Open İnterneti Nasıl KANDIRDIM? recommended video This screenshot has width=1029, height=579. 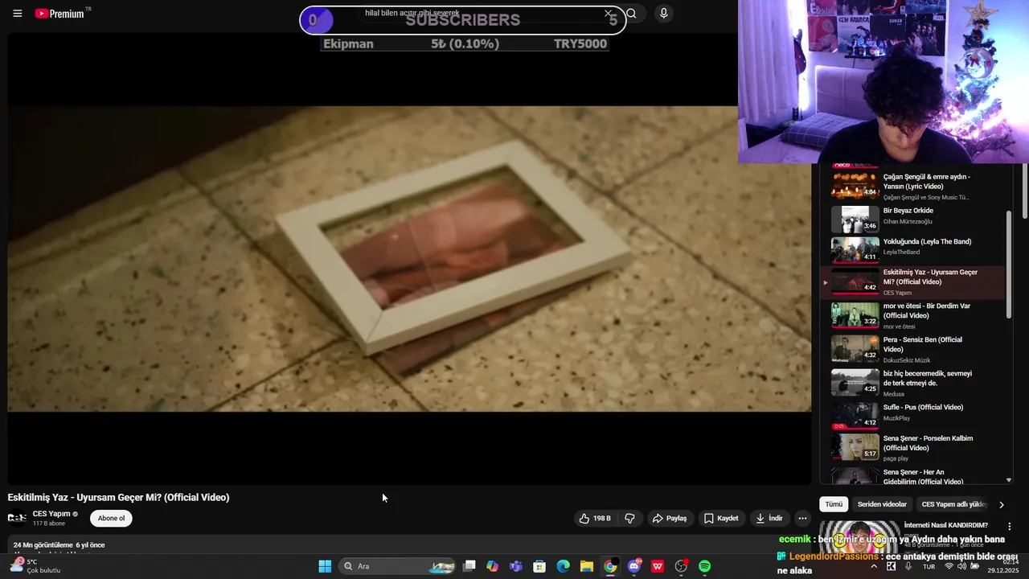[x=945, y=525]
